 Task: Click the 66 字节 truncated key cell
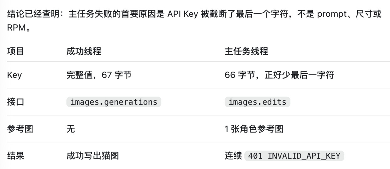[279, 75]
